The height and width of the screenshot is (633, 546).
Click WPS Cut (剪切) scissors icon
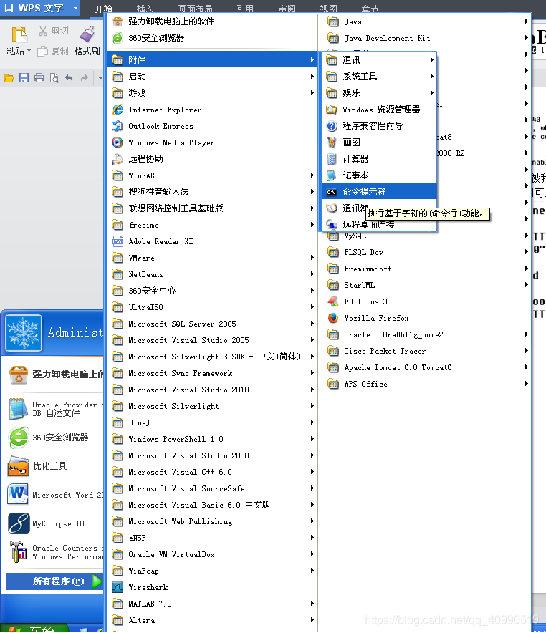[43, 31]
